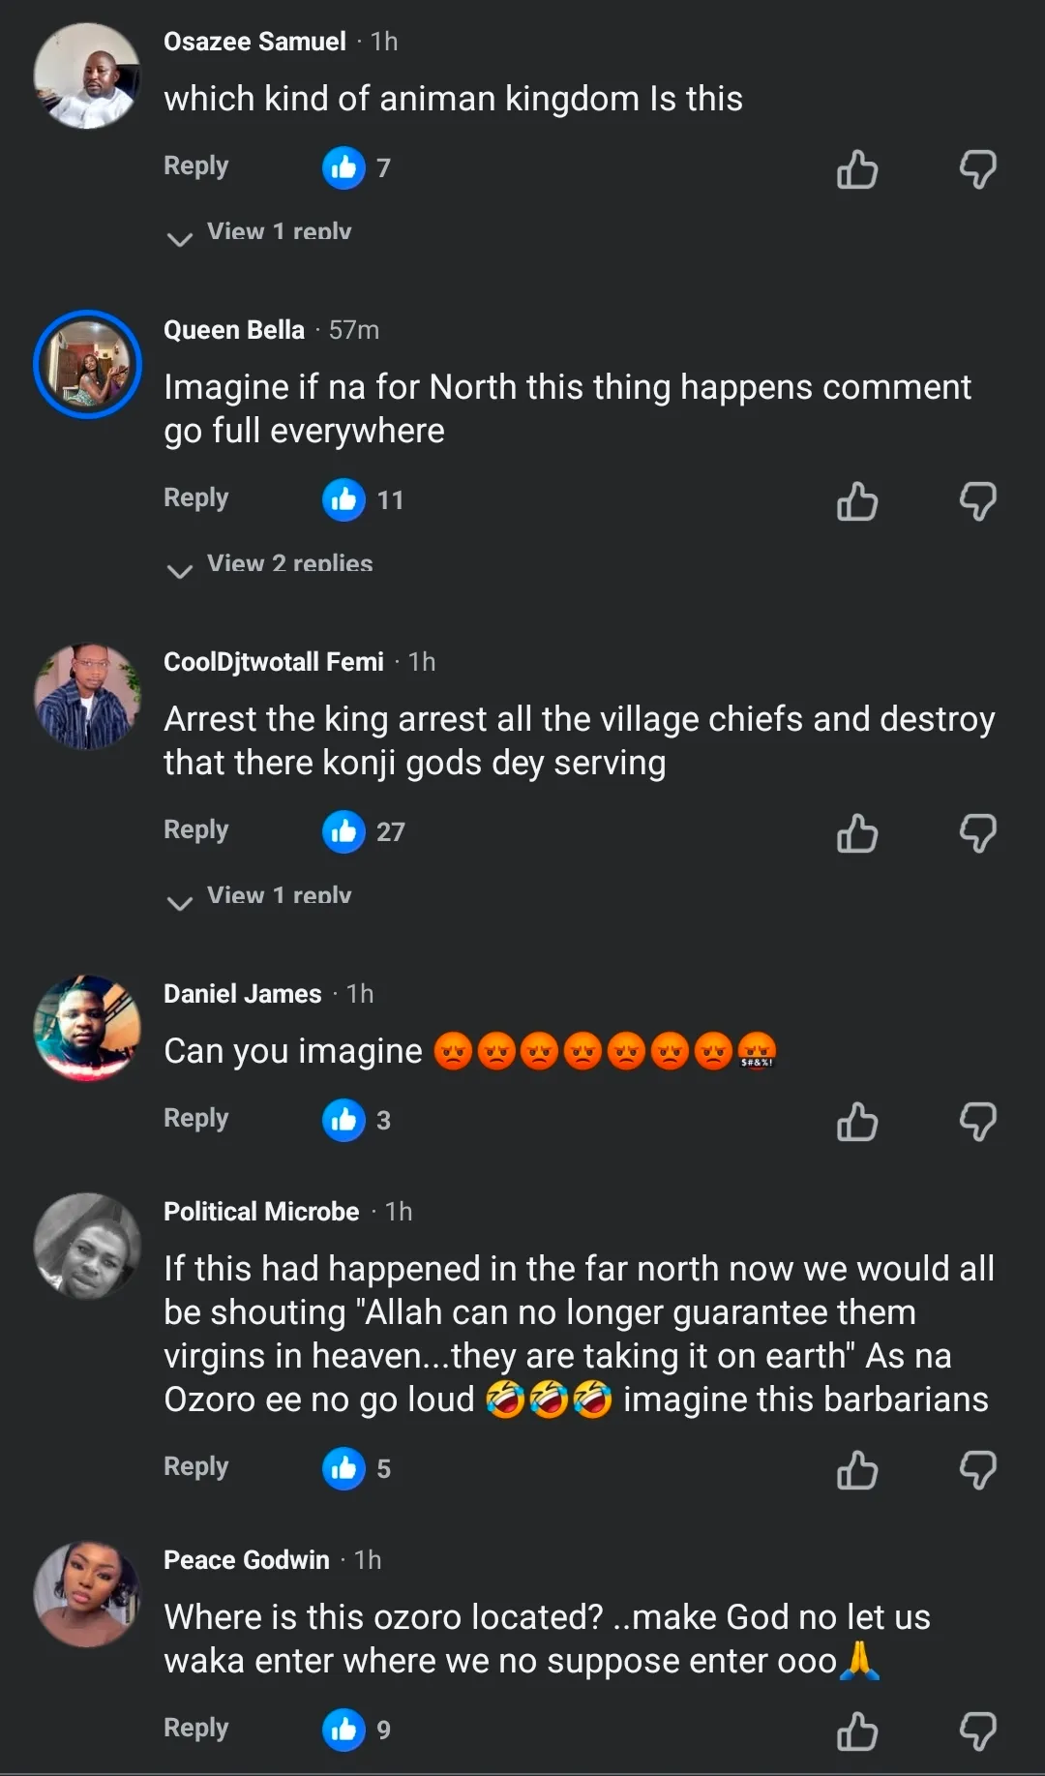Open Osazee Samuel's avatar photo
The height and width of the screenshot is (1776, 1045).
coord(87,76)
